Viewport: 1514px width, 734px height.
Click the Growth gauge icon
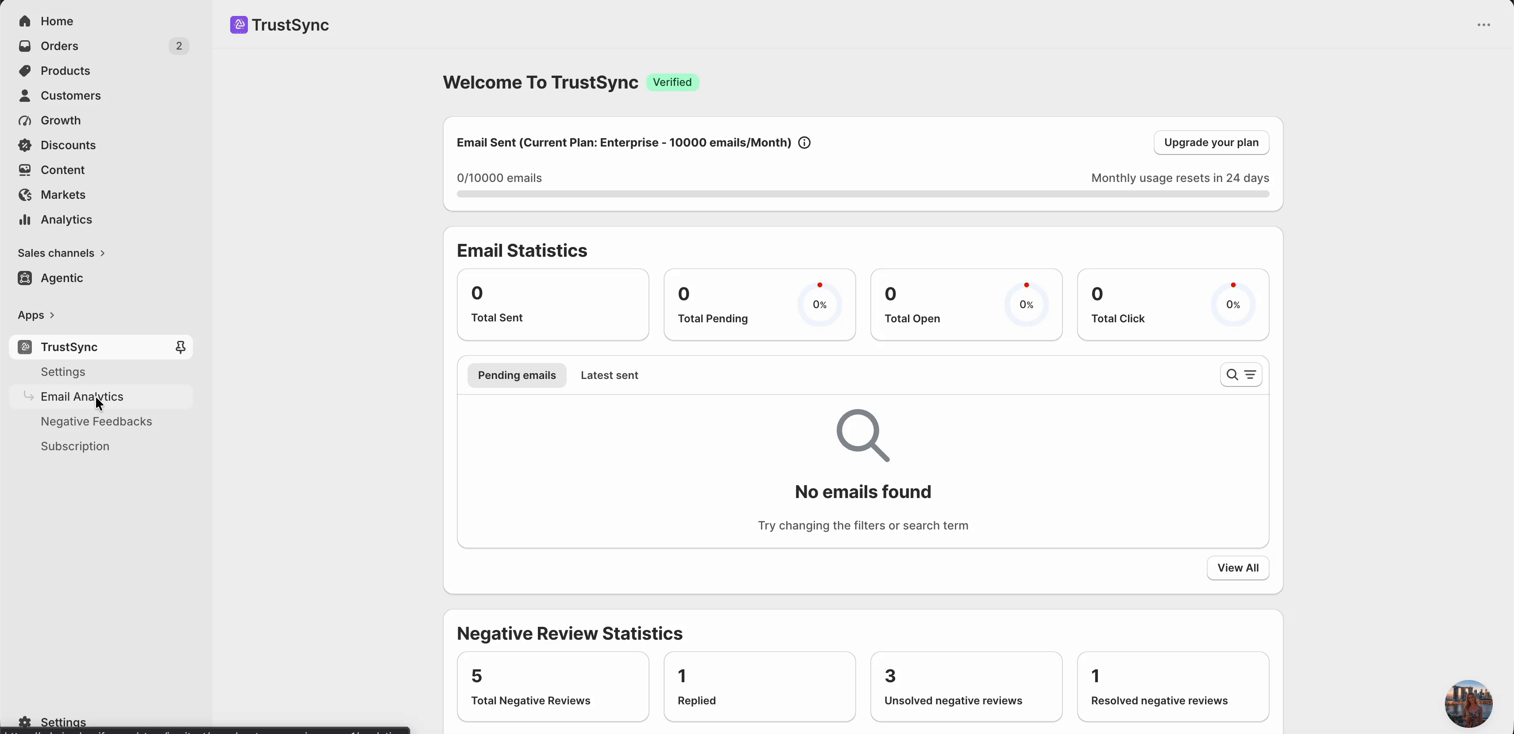click(x=25, y=120)
